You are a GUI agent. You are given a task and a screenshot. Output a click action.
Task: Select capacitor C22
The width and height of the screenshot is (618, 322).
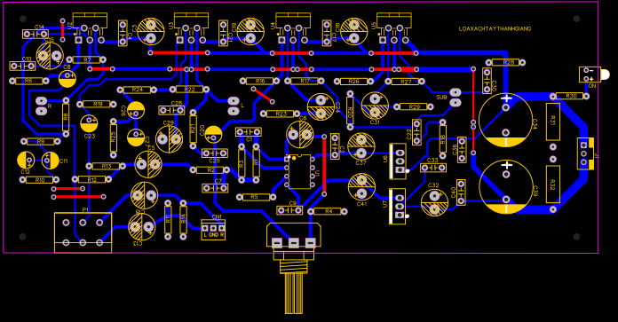(416, 132)
